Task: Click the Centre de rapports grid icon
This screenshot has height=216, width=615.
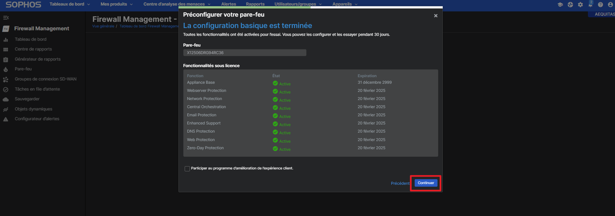Action: (6, 50)
